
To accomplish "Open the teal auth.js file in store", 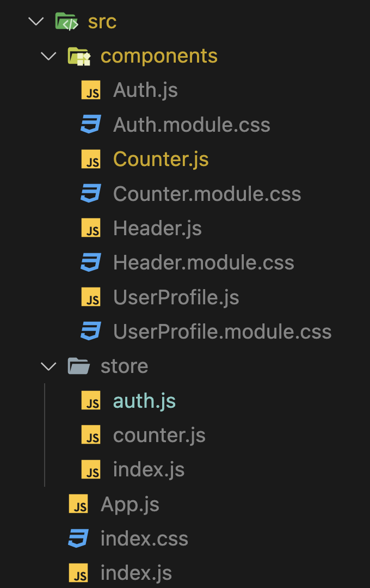I will click(144, 401).
